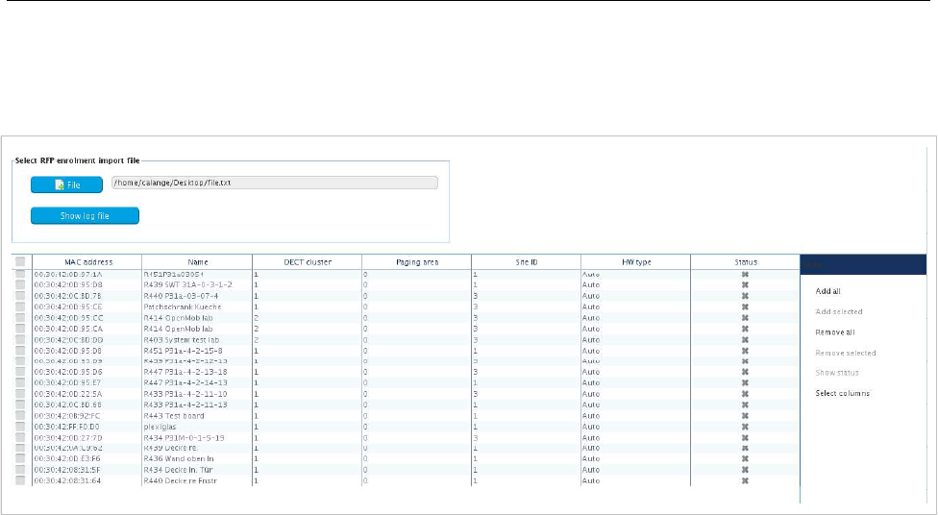This screenshot has width=938, height=515.
Task: Click status icon of row 00:30:42:0D:95:CC
Action: [745, 318]
